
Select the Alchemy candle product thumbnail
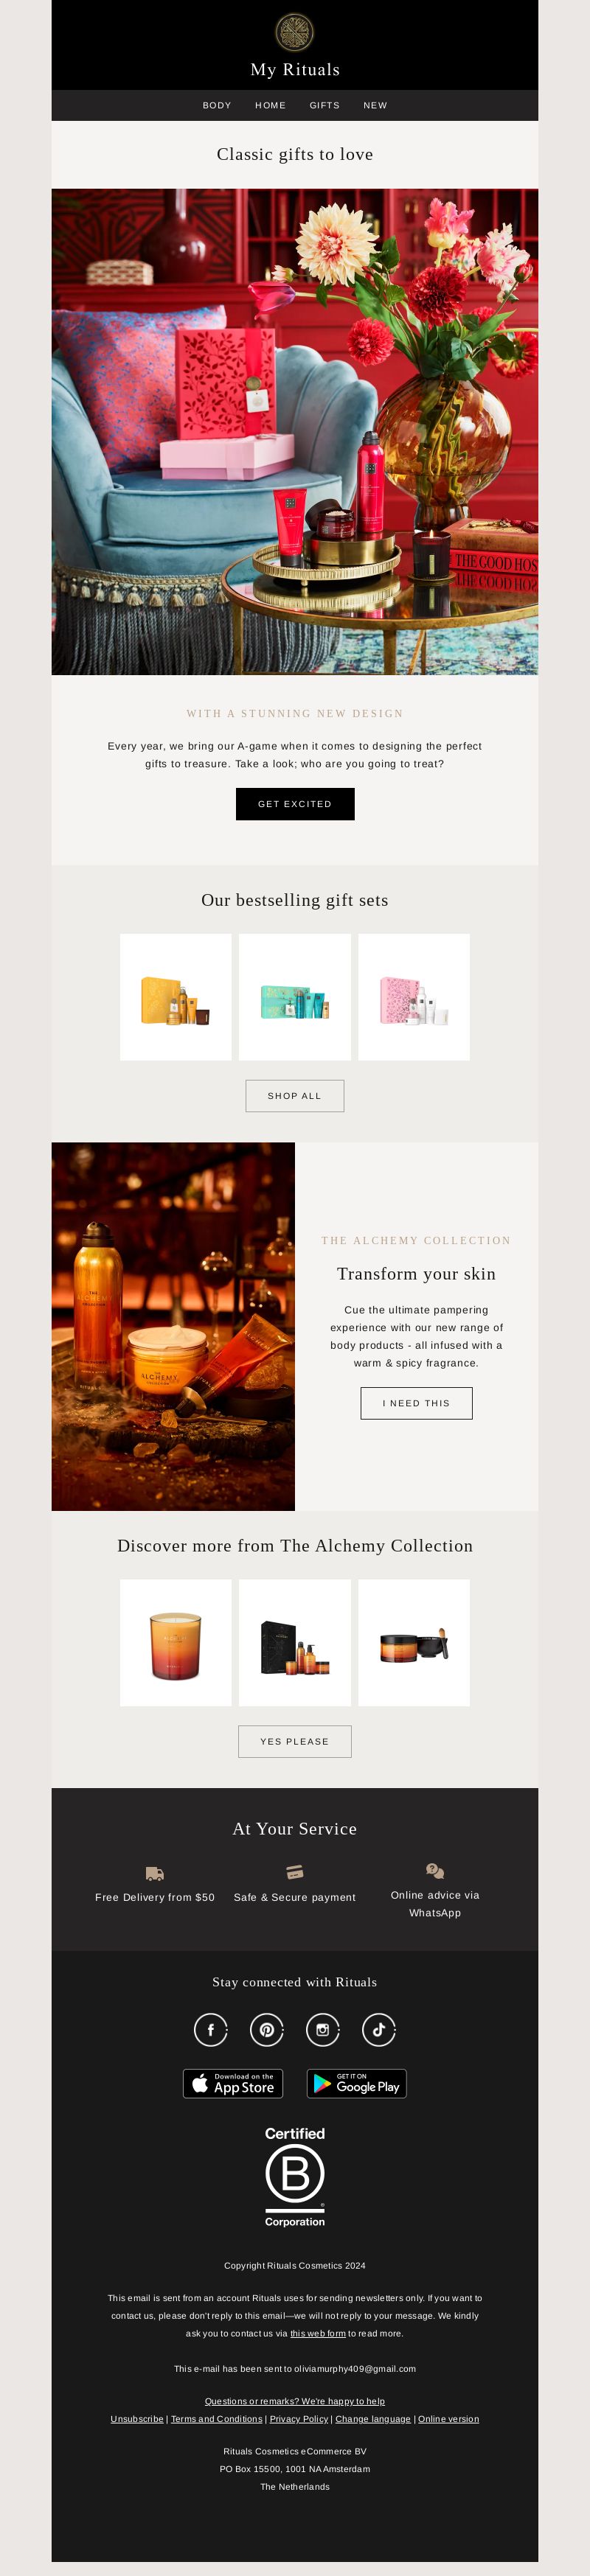pos(176,1643)
